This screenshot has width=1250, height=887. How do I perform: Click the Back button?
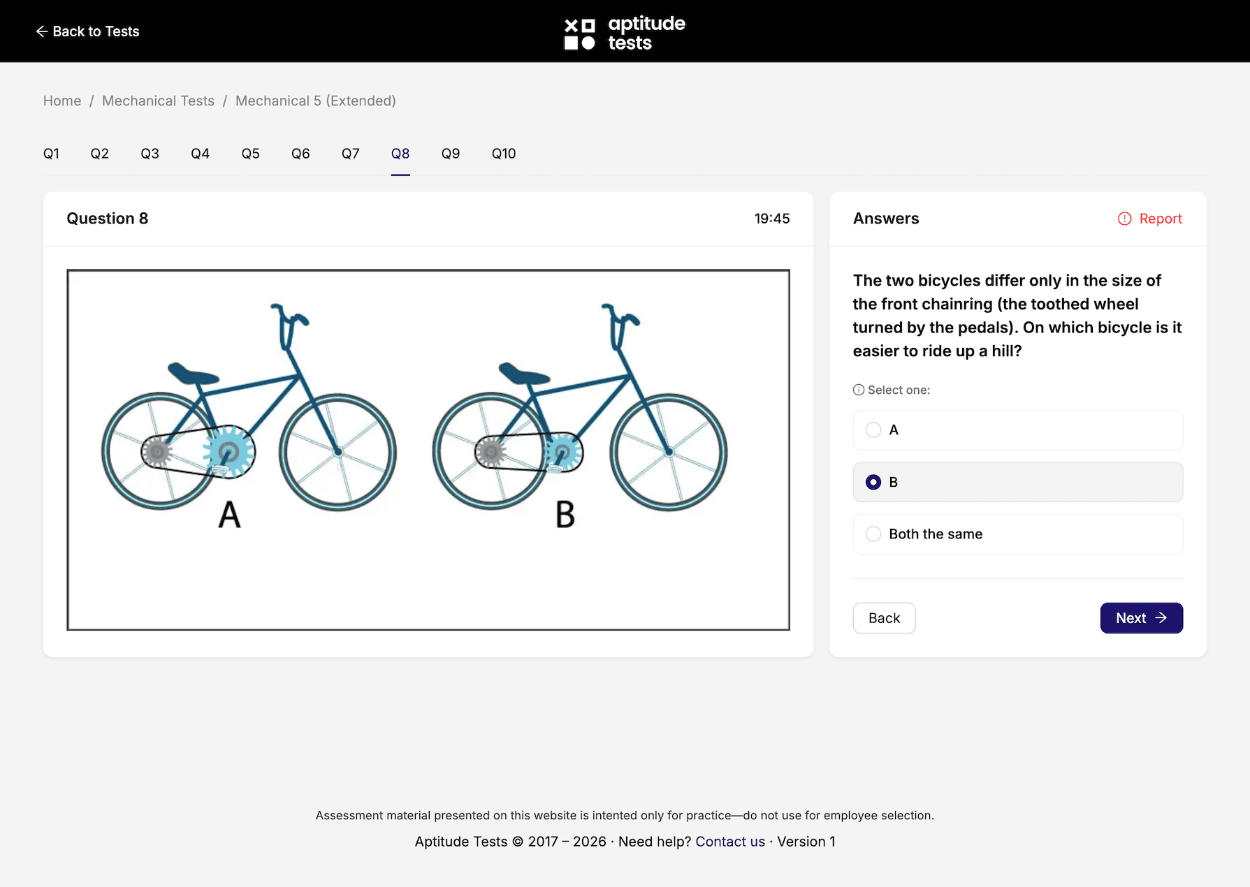[884, 618]
